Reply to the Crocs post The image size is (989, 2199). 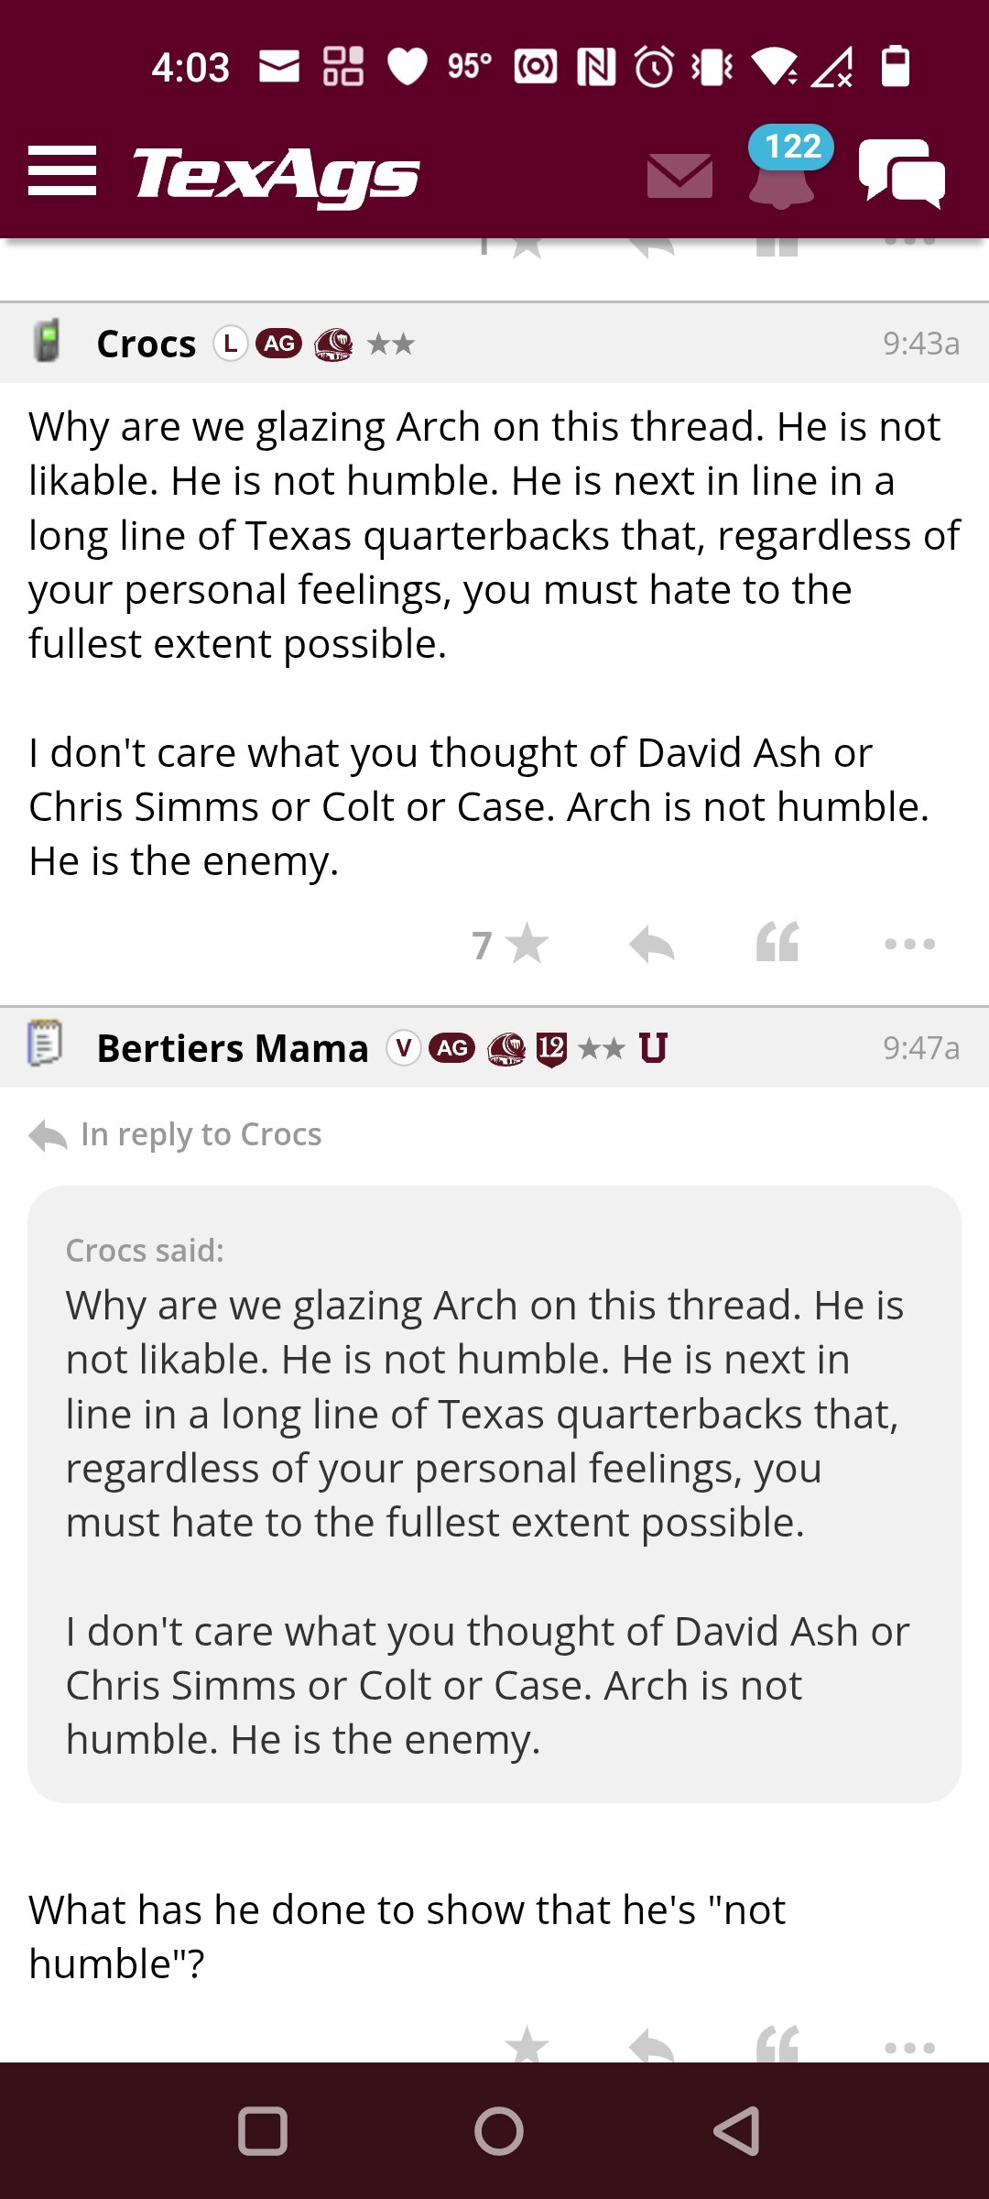point(652,944)
